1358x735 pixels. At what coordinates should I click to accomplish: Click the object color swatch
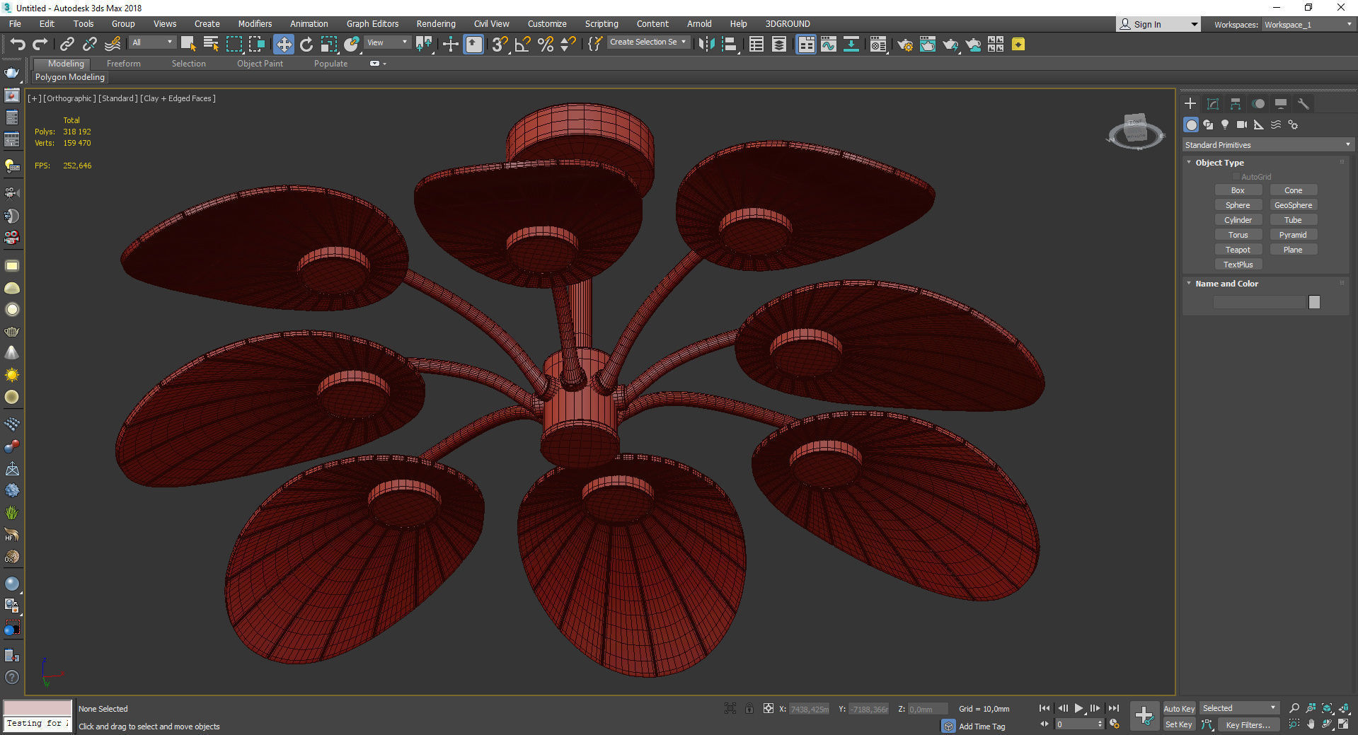pyautogui.click(x=1314, y=302)
